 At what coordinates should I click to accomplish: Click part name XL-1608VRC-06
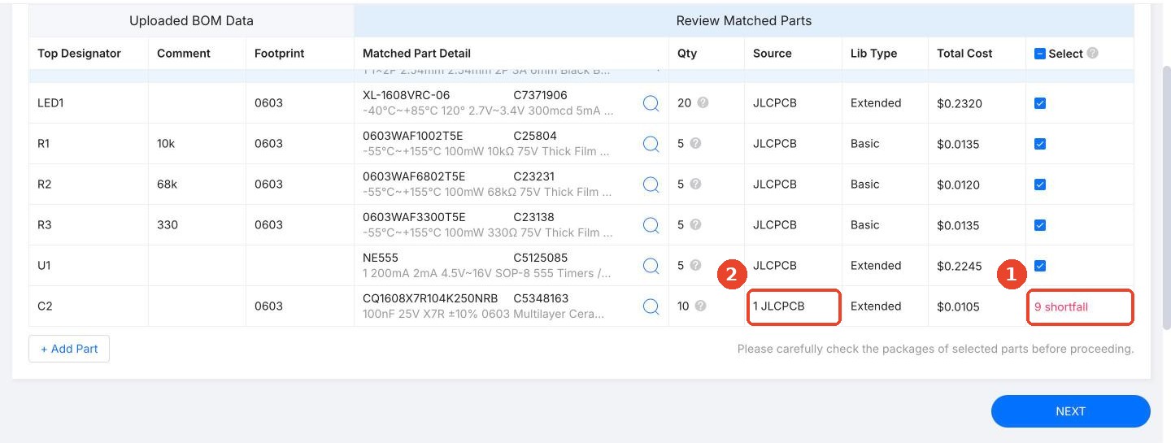click(x=406, y=95)
